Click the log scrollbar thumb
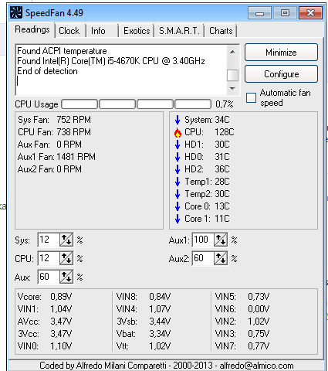This screenshot has height=371, width=328. (x=232, y=75)
